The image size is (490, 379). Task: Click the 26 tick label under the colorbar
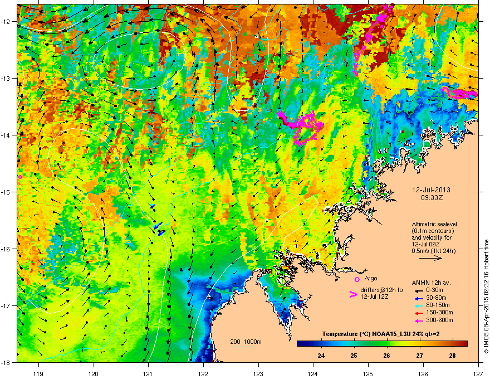tap(386, 355)
